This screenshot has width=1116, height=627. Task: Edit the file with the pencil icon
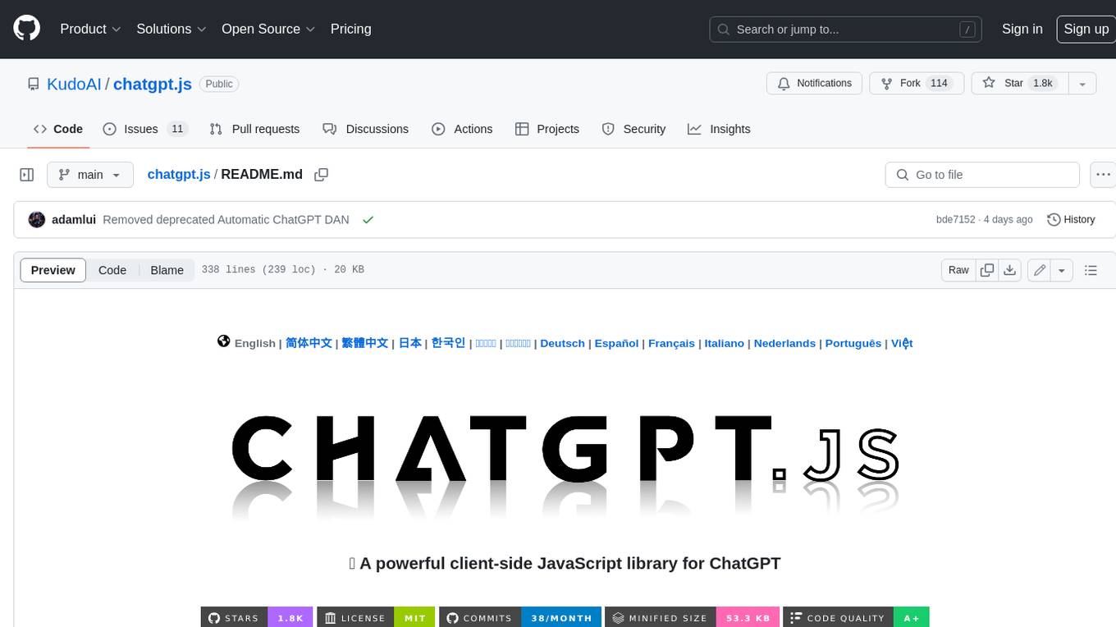[x=1040, y=270]
